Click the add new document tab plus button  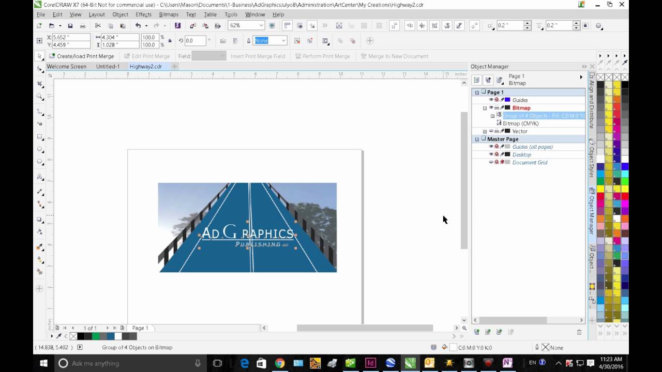[x=174, y=66]
